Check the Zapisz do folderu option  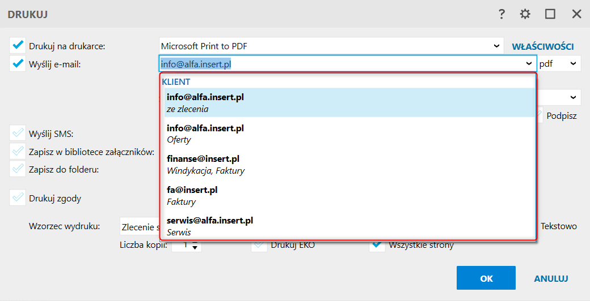click(x=18, y=169)
